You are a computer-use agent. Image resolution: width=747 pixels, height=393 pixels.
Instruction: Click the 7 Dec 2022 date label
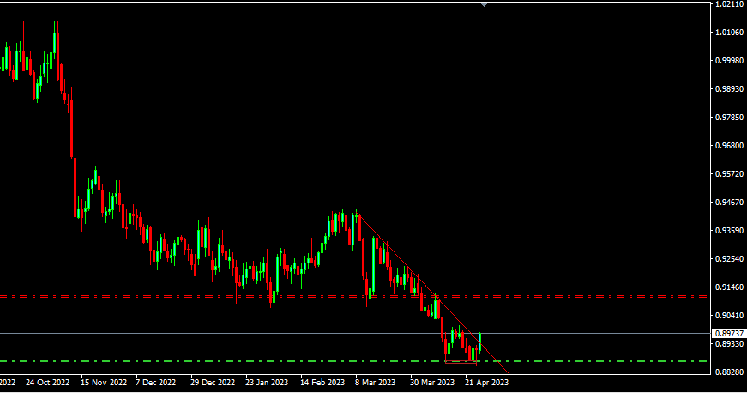156,383
